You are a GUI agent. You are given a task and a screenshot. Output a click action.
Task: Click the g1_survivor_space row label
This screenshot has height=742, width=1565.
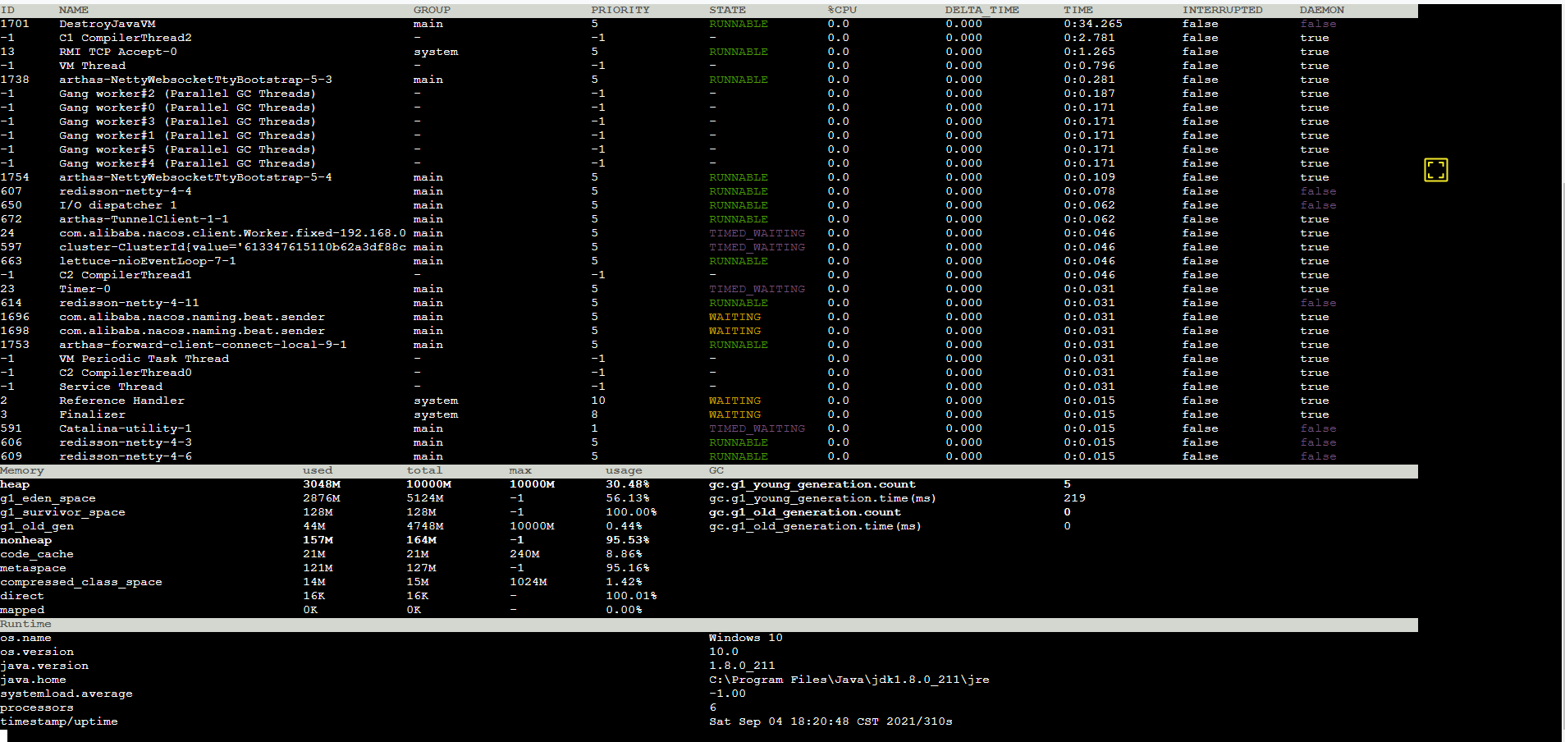click(62, 512)
